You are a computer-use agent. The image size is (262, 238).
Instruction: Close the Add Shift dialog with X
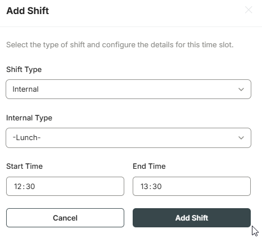249,10
